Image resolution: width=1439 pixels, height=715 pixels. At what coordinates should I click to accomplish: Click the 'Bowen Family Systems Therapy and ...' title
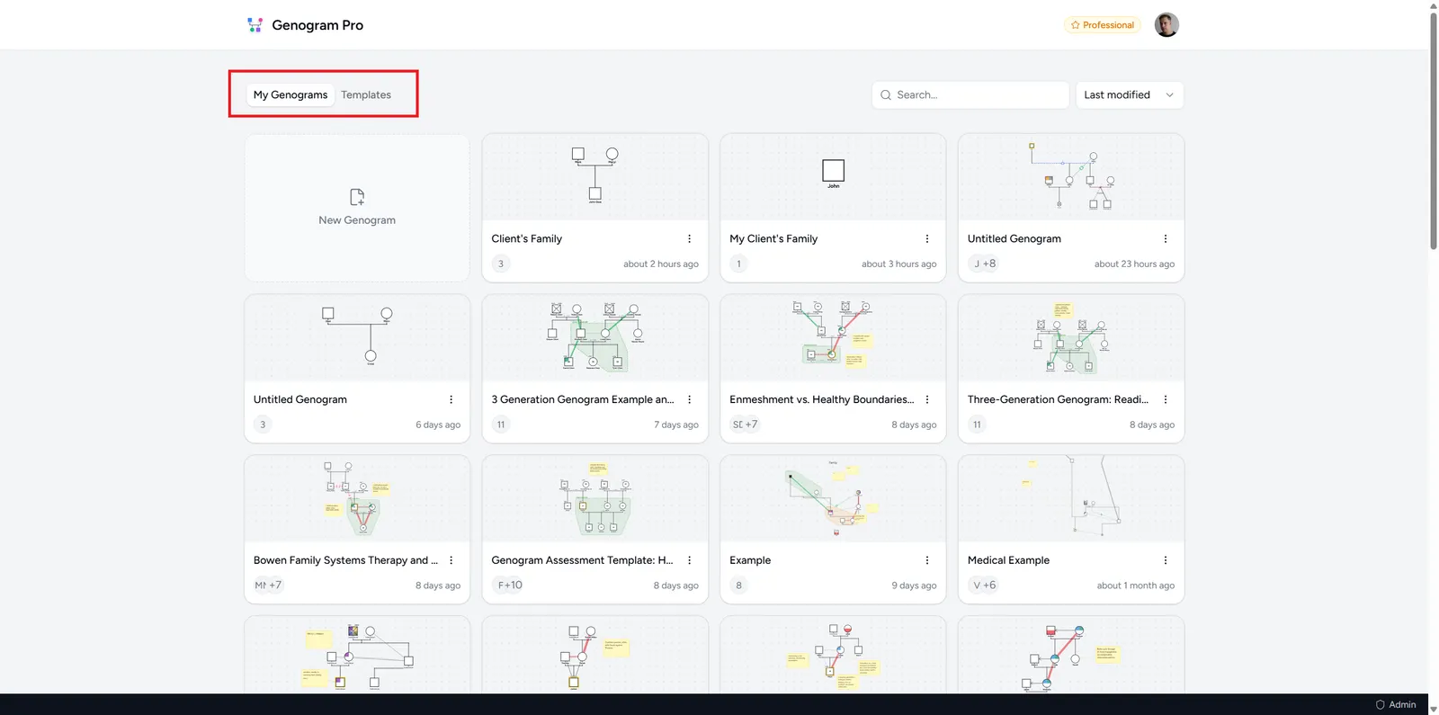click(345, 560)
